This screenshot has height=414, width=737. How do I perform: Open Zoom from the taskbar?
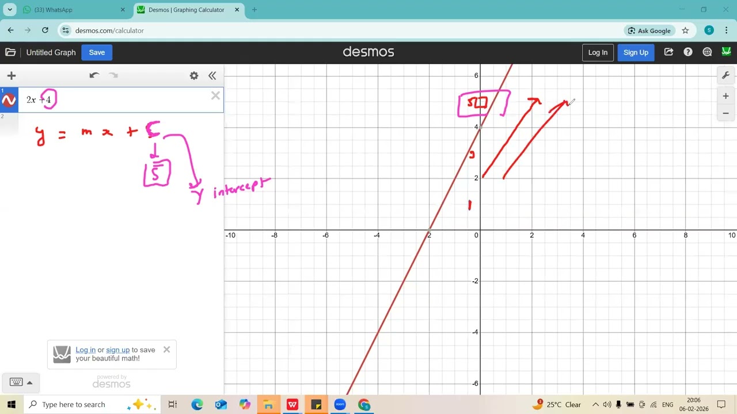340,404
